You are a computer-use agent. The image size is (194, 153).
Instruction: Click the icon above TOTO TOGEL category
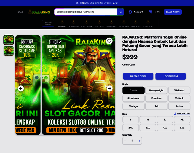point(112,22)
